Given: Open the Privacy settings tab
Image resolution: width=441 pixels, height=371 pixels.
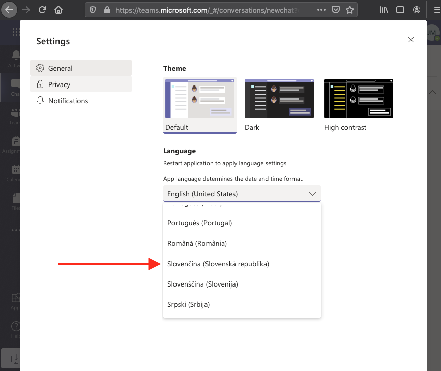Looking at the screenshot, I should click(x=59, y=84).
